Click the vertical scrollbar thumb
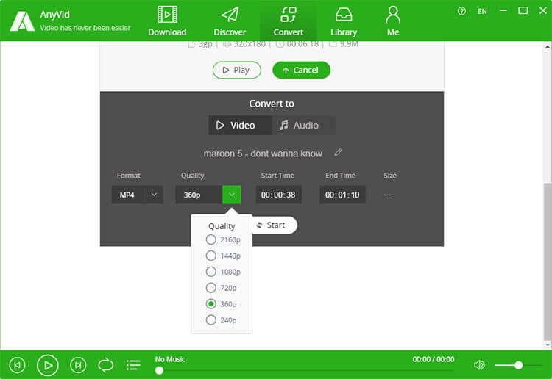The width and height of the screenshot is (552, 379). [548, 261]
